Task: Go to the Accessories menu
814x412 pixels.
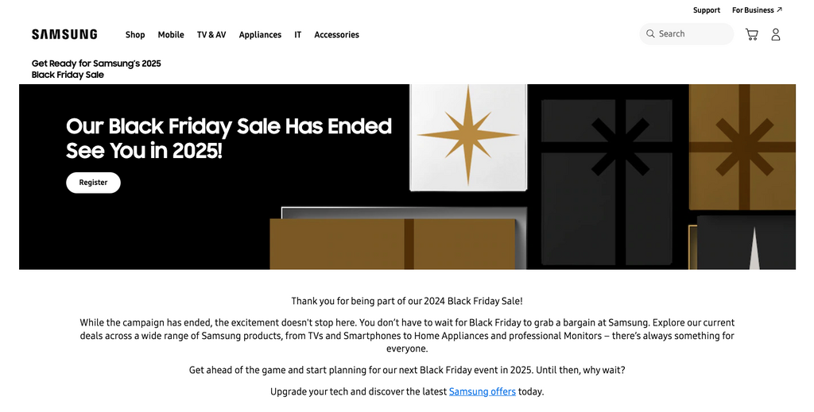Action: coord(336,35)
